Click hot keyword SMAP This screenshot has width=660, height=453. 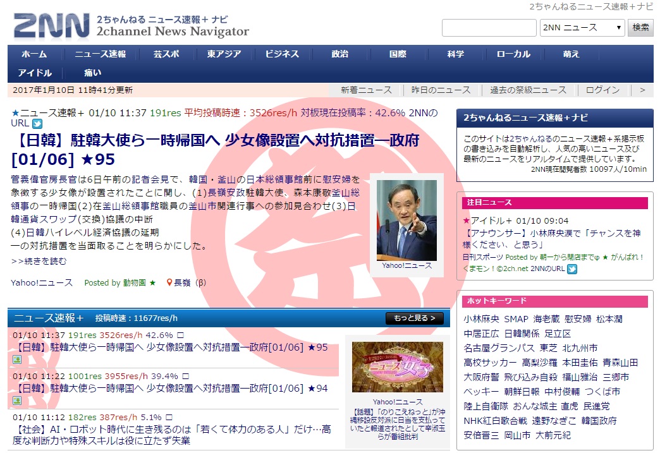516,319
